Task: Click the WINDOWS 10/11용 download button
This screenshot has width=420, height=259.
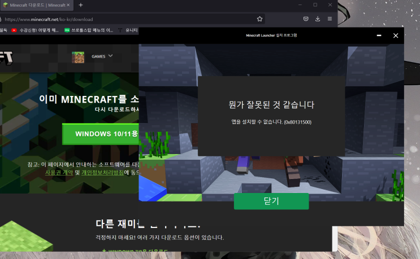Action: click(x=101, y=134)
